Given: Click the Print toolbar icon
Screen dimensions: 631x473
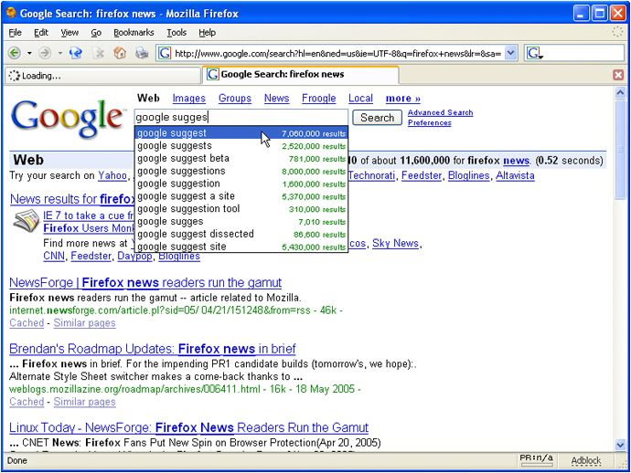Looking at the screenshot, I should tap(141, 53).
